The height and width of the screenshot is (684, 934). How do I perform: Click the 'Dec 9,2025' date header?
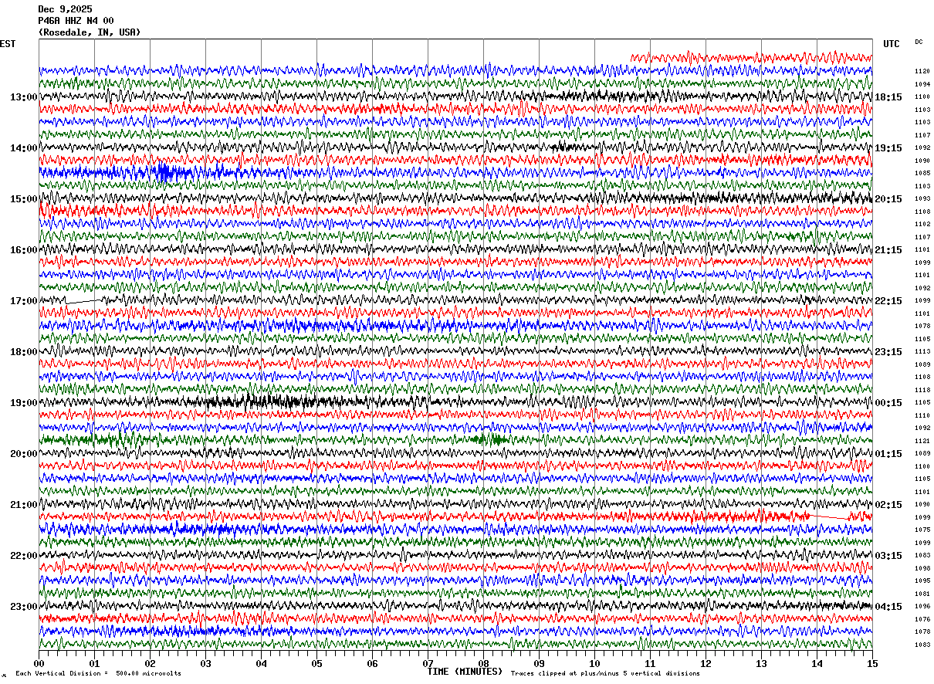[x=65, y=9]
